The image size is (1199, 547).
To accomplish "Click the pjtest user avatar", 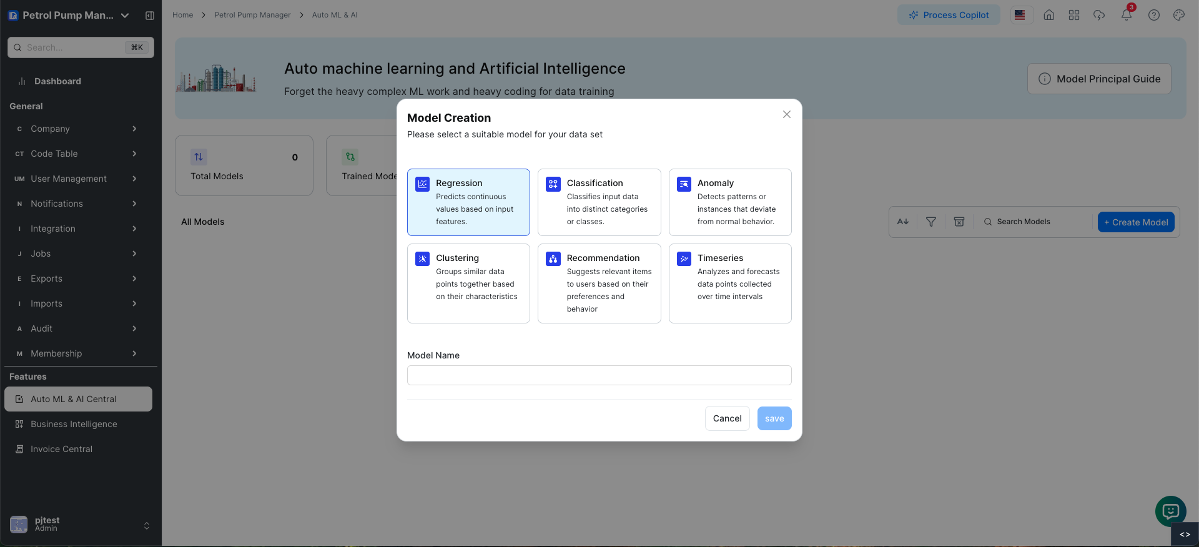I will pyautogui.click(x=19, y=525).
